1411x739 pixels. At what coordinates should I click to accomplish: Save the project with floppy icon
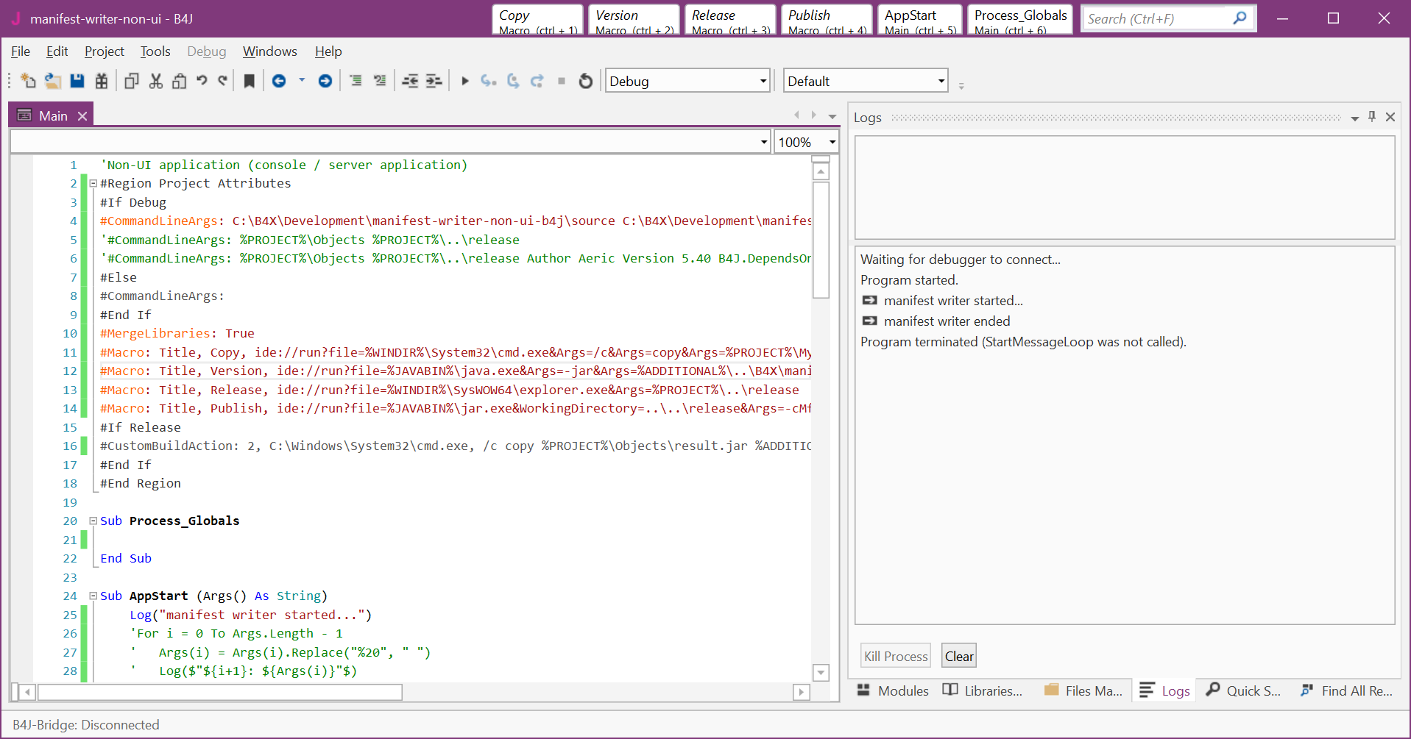point(77,81)
